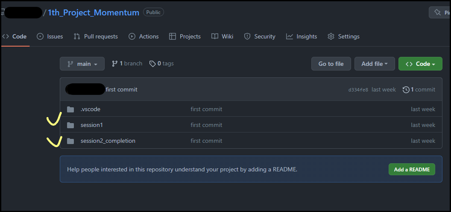This screenshot has width=451, height=212.
Task: Expand the main branch dropdown
Action: (82, 64)
